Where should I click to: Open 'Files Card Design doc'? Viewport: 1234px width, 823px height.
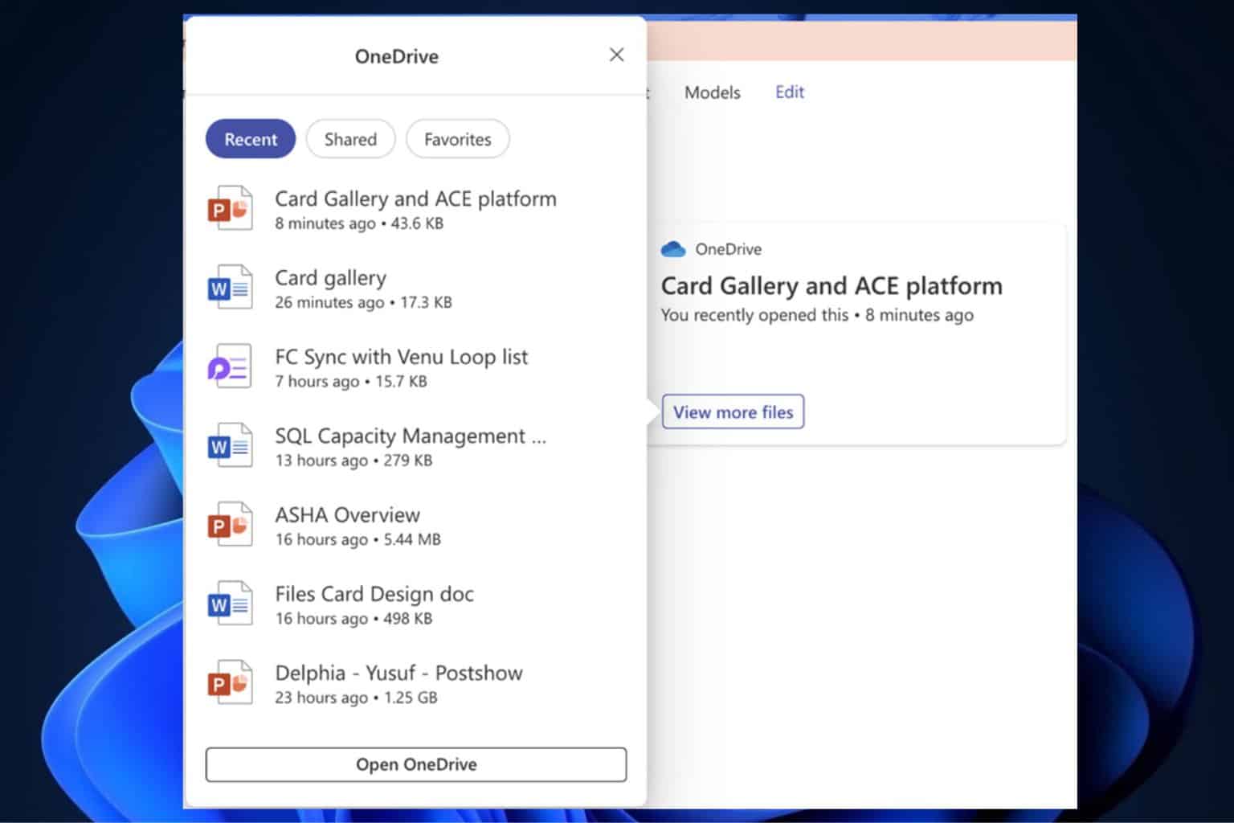pos(374,594)
